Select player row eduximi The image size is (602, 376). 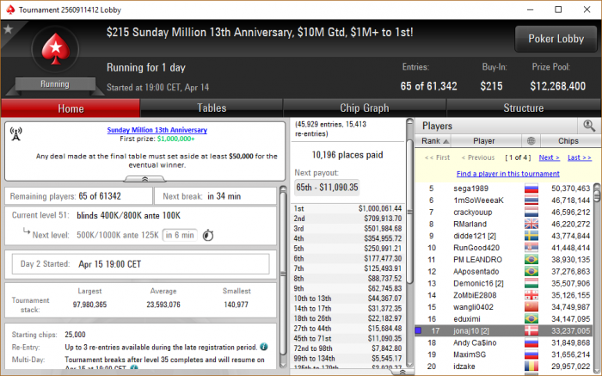coord(504,318)
